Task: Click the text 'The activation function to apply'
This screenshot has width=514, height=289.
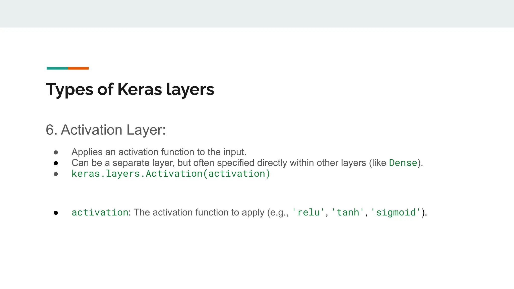Action: point(199,212)
